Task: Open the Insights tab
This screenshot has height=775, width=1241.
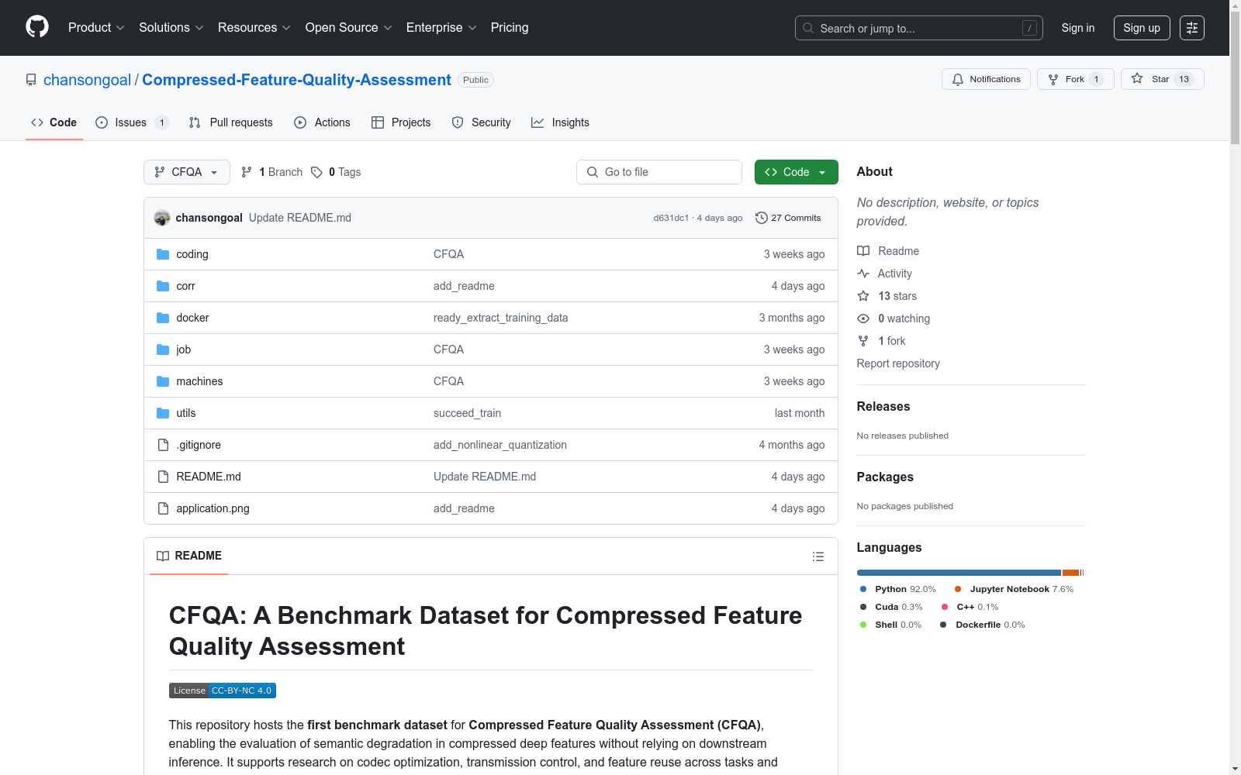Action: [x=561, y=122]
